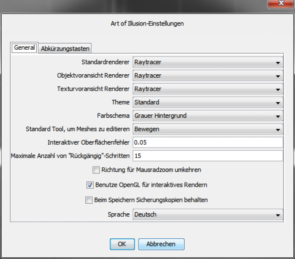295x259 pixels.
Task: Click the Abbrechen button
Action: pos(161,244)
